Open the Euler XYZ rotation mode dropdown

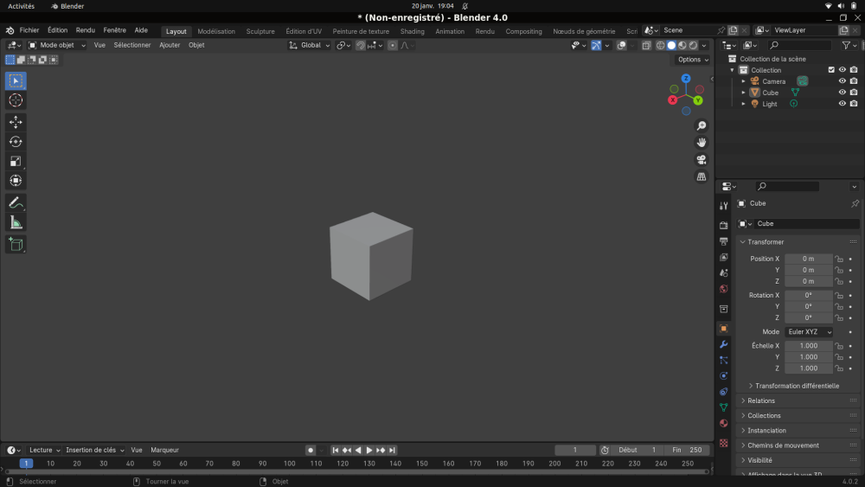[x=810, y=332]
